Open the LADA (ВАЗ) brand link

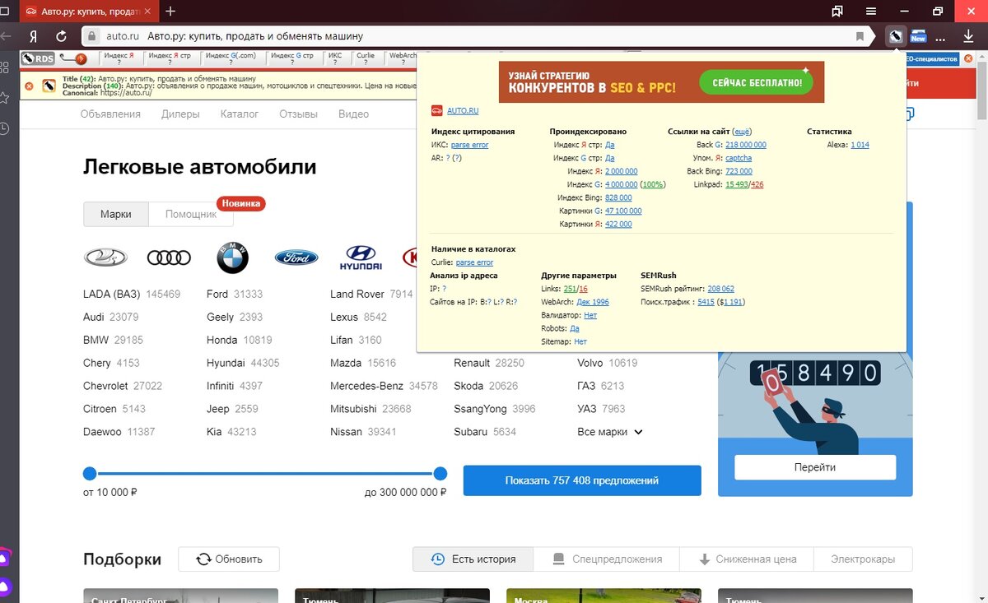[x=112, y=294]
